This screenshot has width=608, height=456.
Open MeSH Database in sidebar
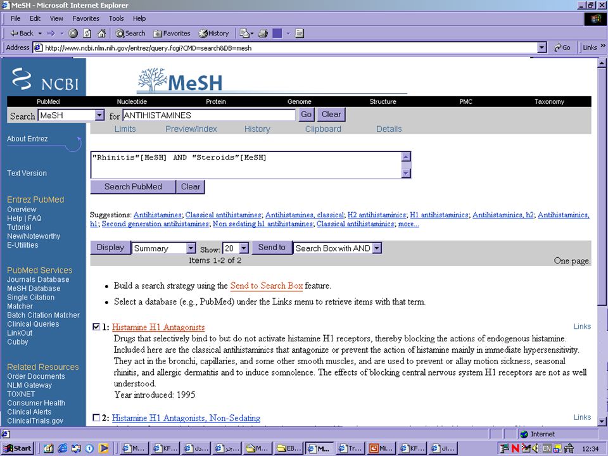click(34, 289)
